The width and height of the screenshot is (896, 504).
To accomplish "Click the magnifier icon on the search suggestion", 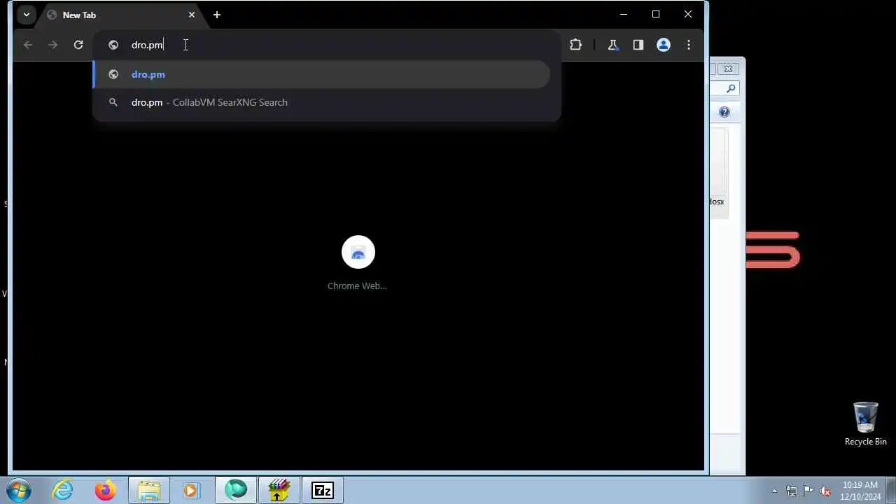I will [x=113, y=102].
